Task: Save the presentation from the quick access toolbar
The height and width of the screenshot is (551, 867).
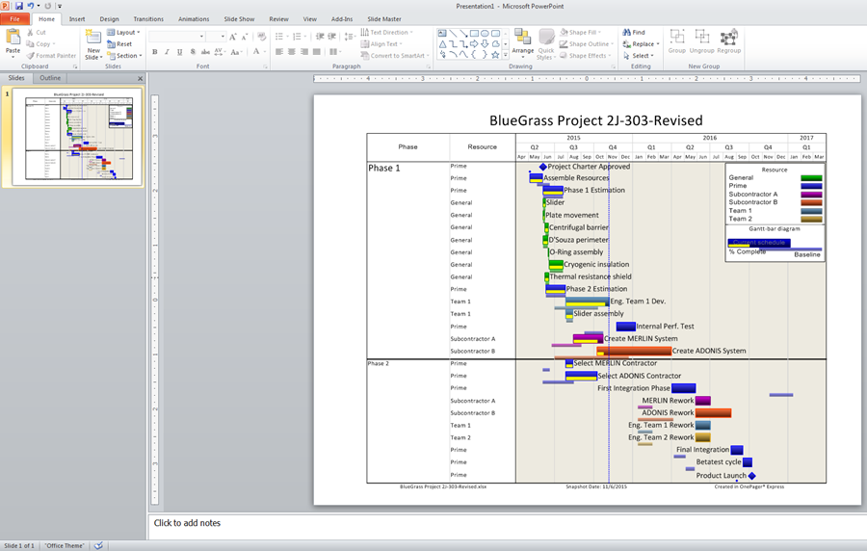Action: [18, 6]
